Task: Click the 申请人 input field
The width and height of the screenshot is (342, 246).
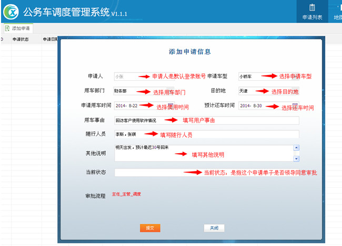Action: [126, 76]
